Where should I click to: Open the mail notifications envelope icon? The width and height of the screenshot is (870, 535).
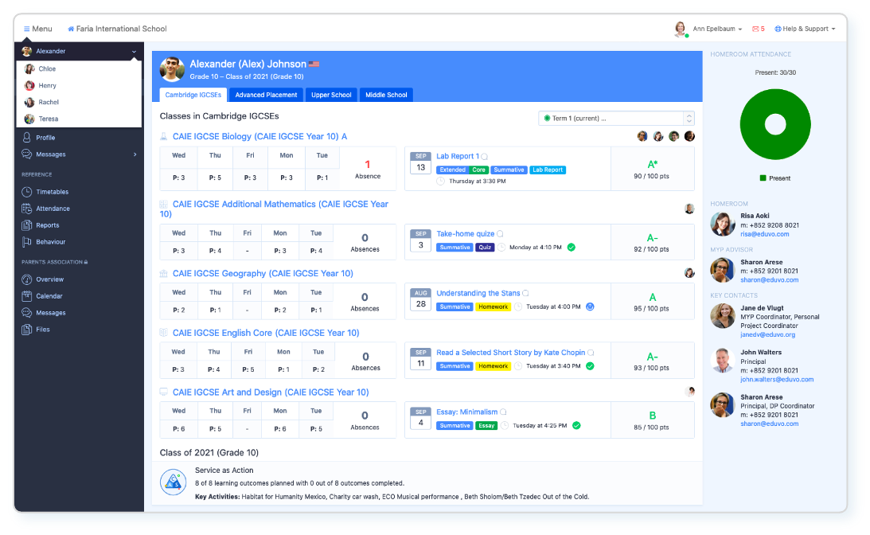tap(755, 29)
